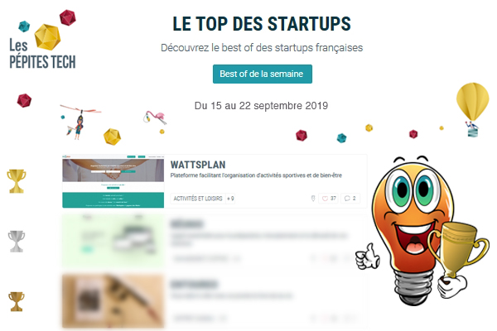The width and height of the screenshot is (497, 331).
Task: Open the Les Pépites Tech logo
Action: tap(42, 40)
